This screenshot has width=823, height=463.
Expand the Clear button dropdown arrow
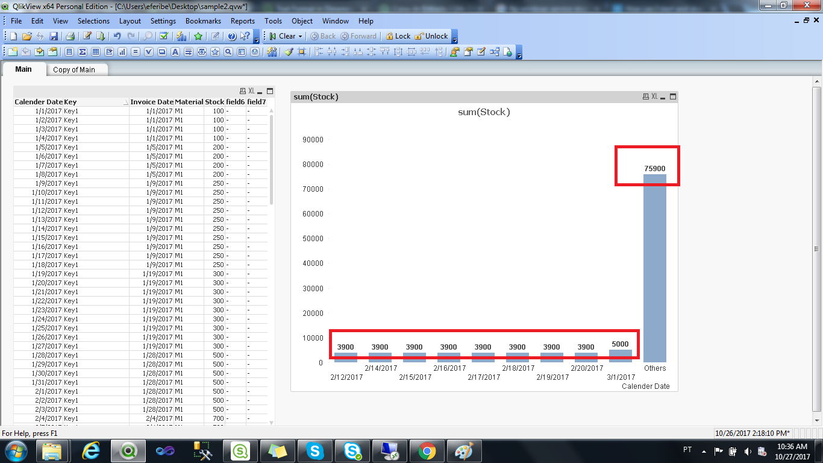[300, 36]
